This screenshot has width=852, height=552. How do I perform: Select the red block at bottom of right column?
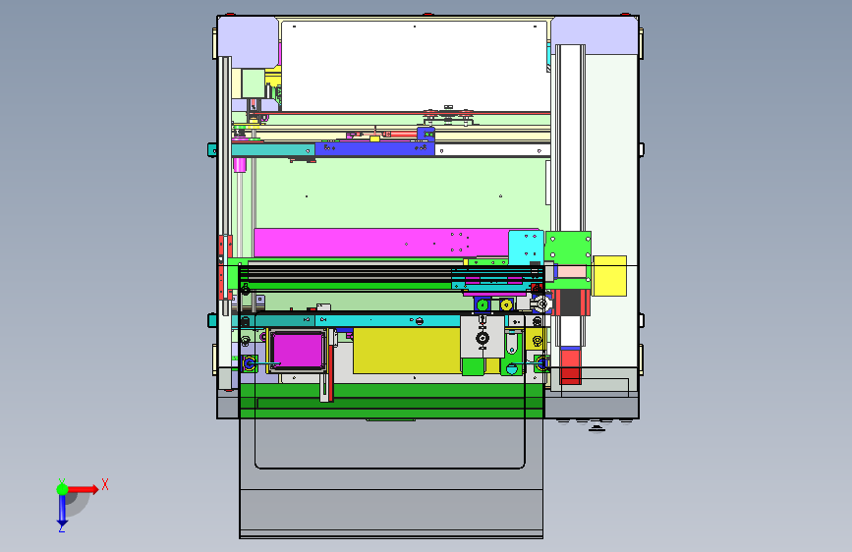point(571,366)
